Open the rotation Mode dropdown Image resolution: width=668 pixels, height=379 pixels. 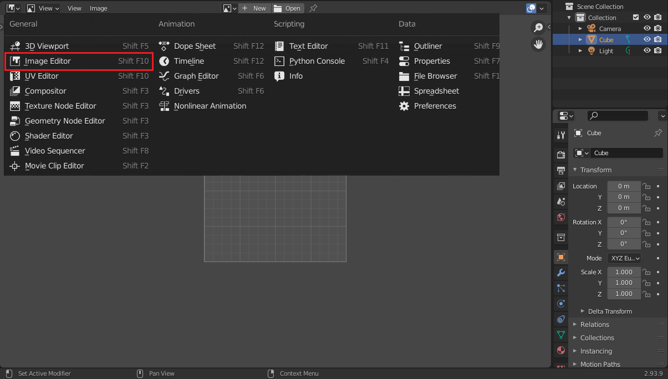pyautogui.click(x=624, y=258)
